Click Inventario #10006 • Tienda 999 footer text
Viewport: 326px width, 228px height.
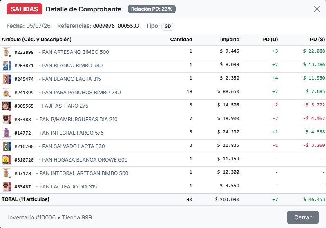pos(50,217)
